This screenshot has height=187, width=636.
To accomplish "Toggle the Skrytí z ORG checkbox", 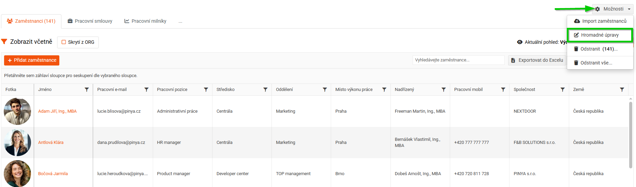I will pos(64,42).
